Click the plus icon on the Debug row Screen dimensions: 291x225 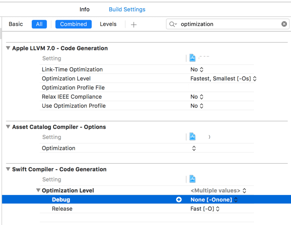tap(179, 200)
